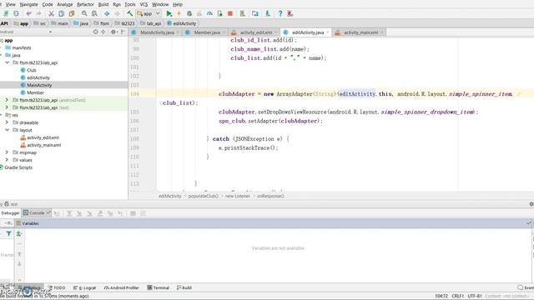
Task: Click the Step Over debugger icon
Action: [69, 213]
